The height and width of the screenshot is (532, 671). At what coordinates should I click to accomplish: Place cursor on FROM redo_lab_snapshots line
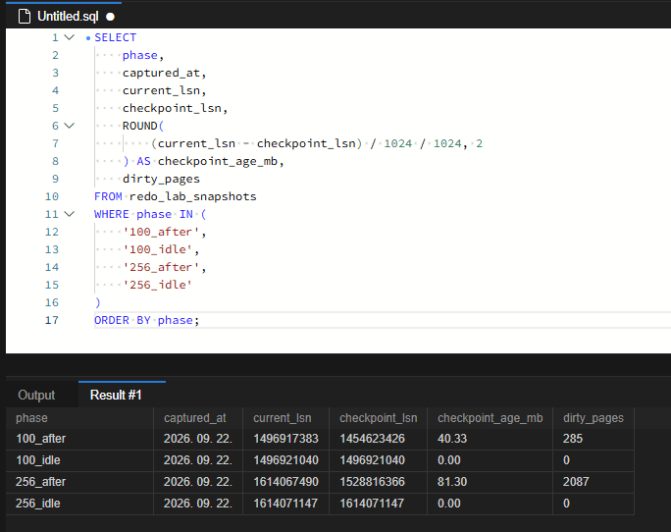175,196
